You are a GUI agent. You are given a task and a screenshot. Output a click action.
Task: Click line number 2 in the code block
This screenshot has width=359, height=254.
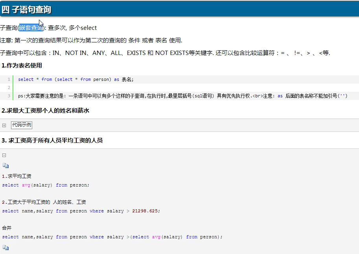pyautogui.click(x=9, y=88)
